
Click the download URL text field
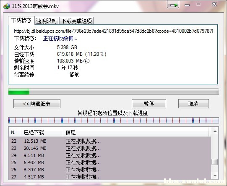tap(113, 31)
